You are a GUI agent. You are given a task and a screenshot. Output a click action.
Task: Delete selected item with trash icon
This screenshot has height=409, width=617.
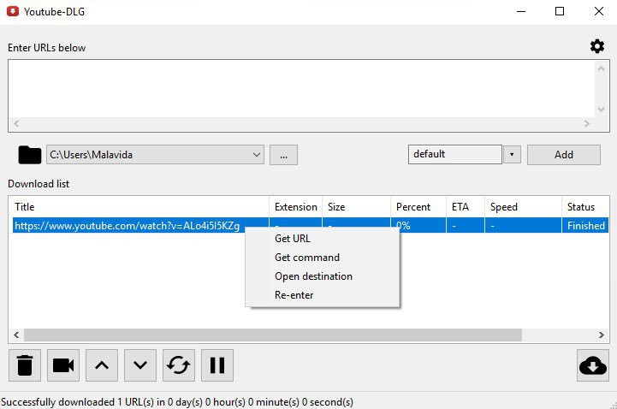[x=25, y=365]
